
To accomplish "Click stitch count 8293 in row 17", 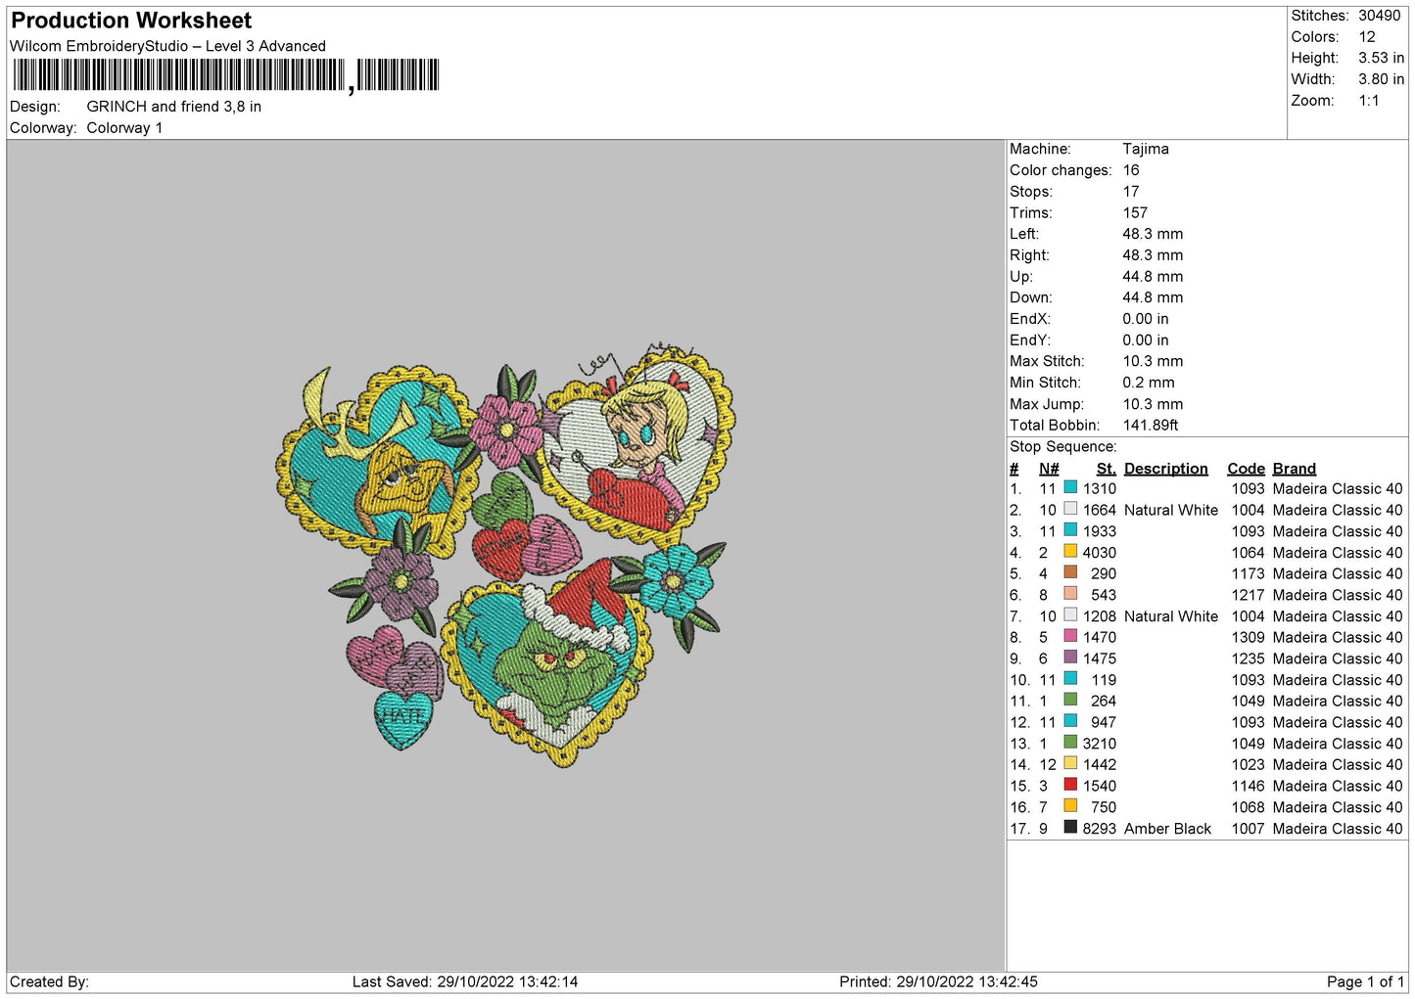I will pyautogui.click(x=1099, y=829).
